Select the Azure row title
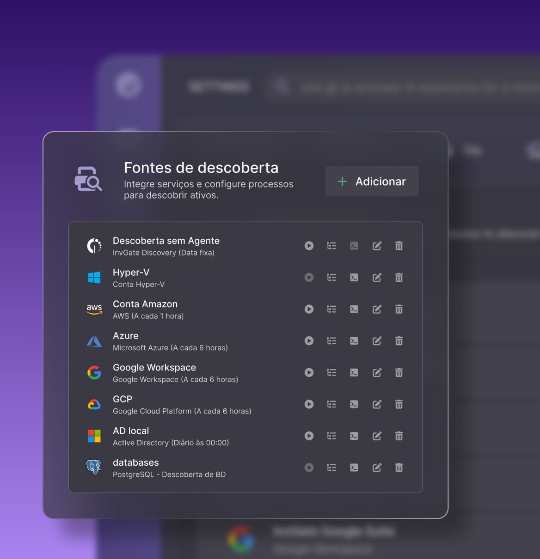This screenshot has height=559, width=540. (x=126, y=336)
